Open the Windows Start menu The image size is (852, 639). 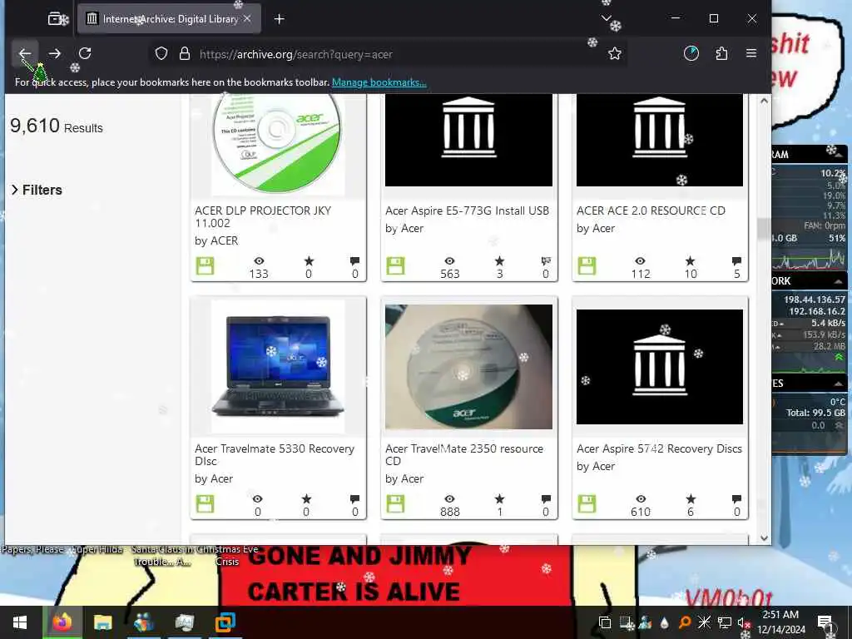[20, 622]
